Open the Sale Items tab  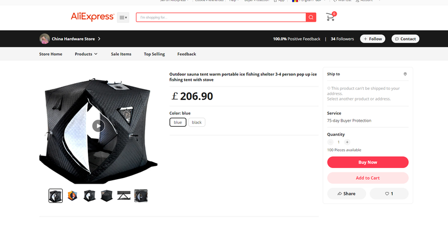click(121, 54)
